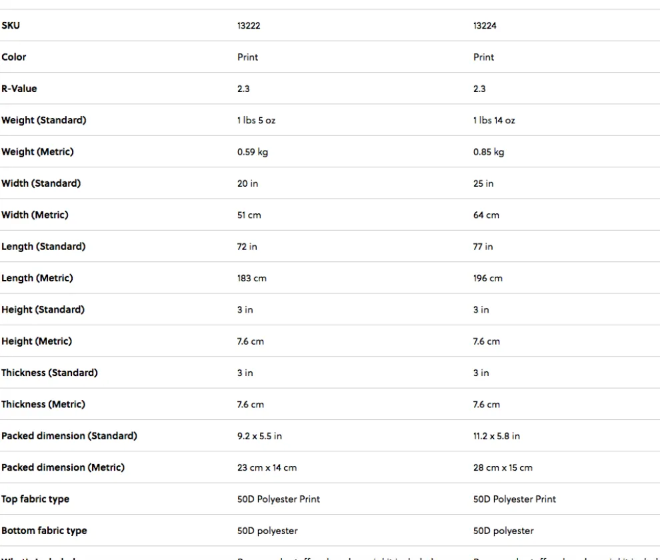660x560 pixels.
Task: Click the '9.2 x 5.5 in' packed dimension
Action: (259, 436)
